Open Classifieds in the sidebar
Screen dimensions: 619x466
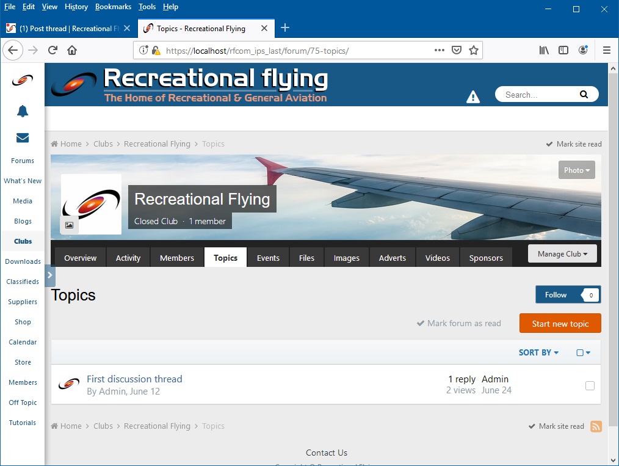click(23, 281)
